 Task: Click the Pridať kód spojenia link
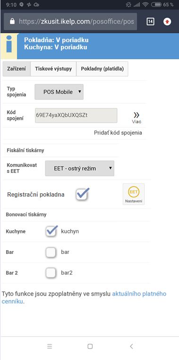[x=118, y=133]
